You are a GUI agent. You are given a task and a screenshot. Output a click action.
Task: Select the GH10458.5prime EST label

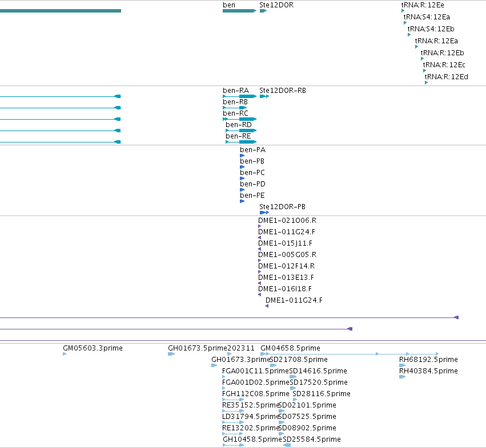[x=252, y=439]
